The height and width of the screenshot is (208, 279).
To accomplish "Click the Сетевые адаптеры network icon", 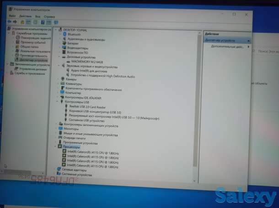I will click(59, 169).
